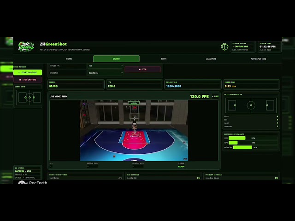The width and height of the screenshot is (295, 221).
Task: Click the Start Capture button
Action: point(28,72)
